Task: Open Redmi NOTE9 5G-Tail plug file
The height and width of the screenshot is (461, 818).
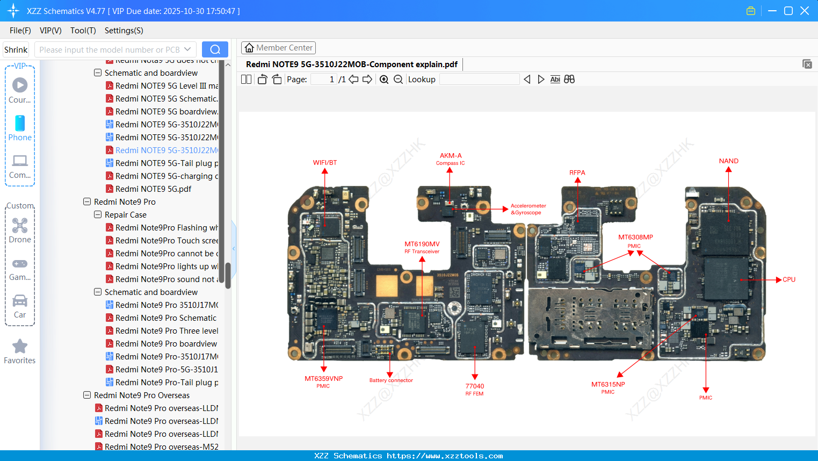Action: 162,163
